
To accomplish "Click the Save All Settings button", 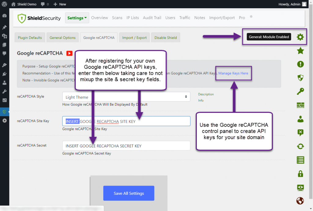I will coord(129,193).
